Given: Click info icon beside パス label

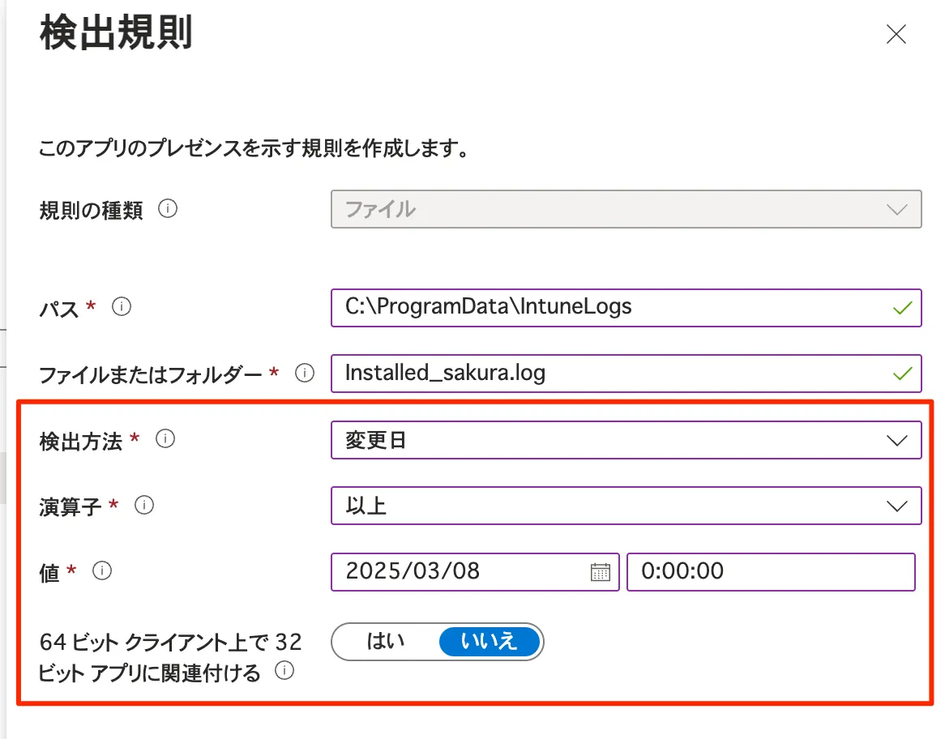Looking at the screenshot, I should coord(122,307).
